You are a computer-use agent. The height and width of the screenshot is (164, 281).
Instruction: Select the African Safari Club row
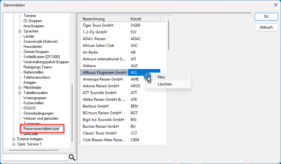point(120,46)
